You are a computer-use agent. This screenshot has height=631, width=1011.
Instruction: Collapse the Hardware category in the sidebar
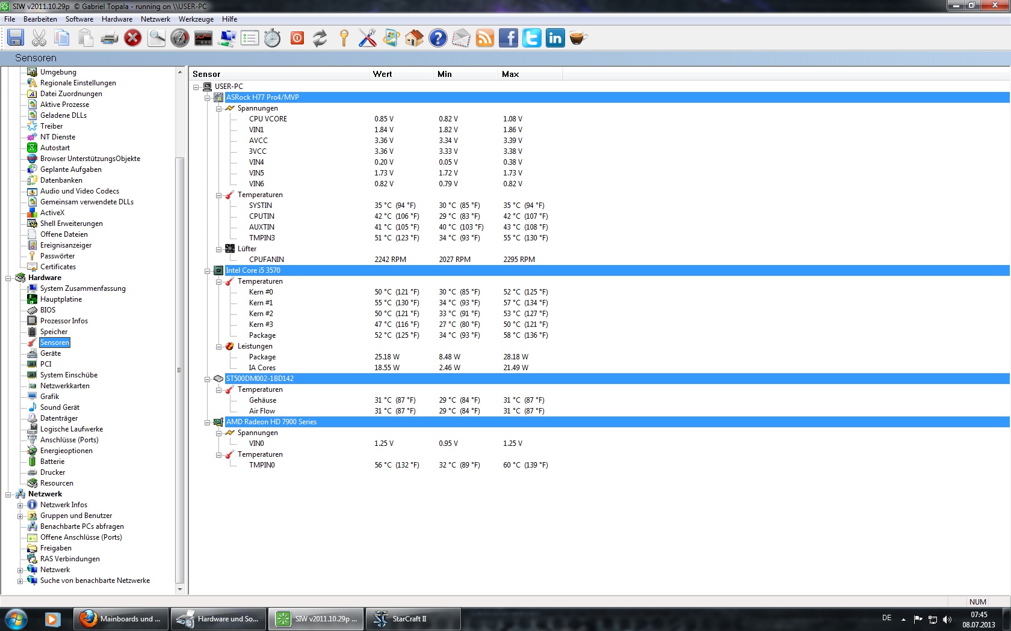[8, 278]
